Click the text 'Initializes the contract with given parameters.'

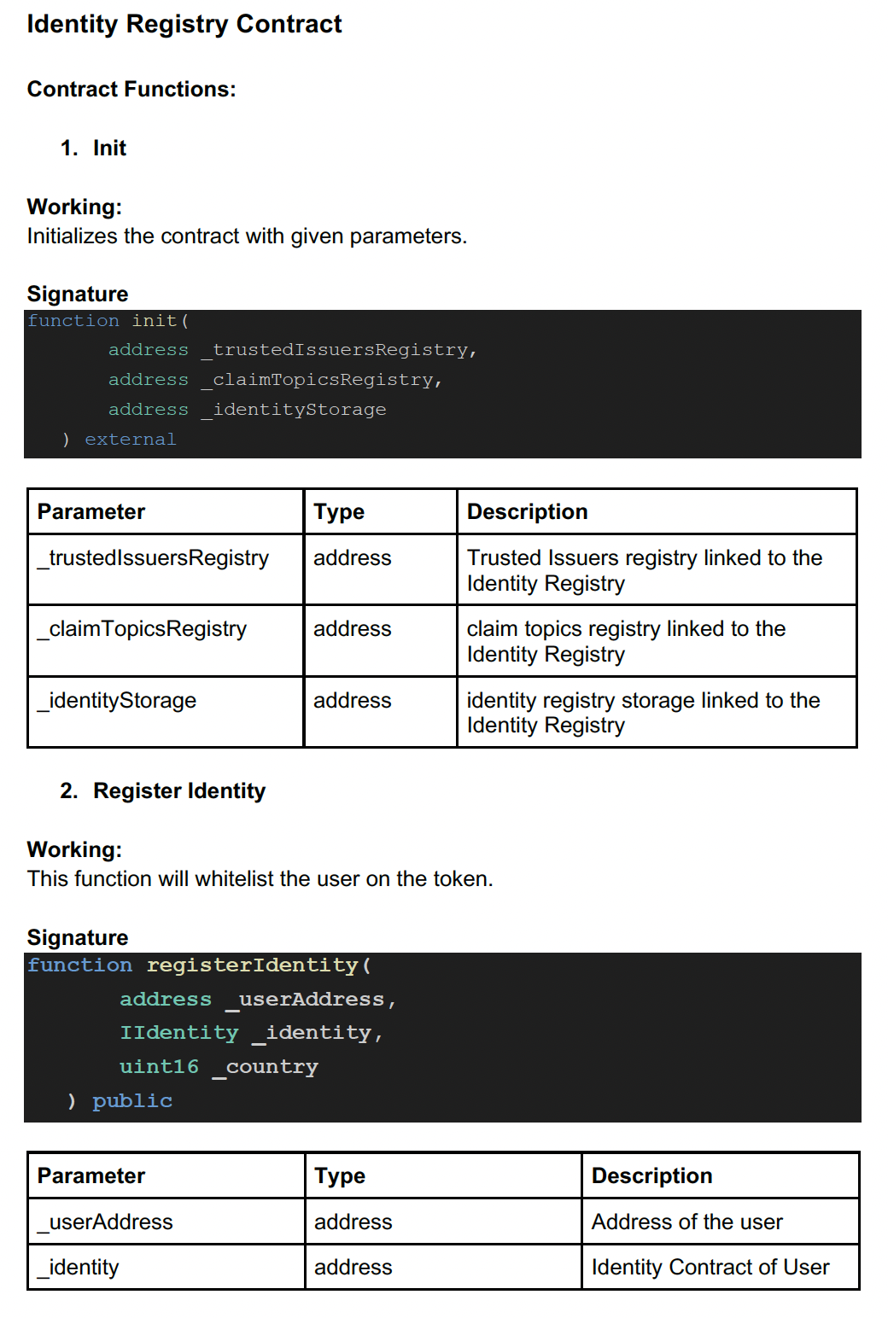pyautogui.click(x=247, y=236)
